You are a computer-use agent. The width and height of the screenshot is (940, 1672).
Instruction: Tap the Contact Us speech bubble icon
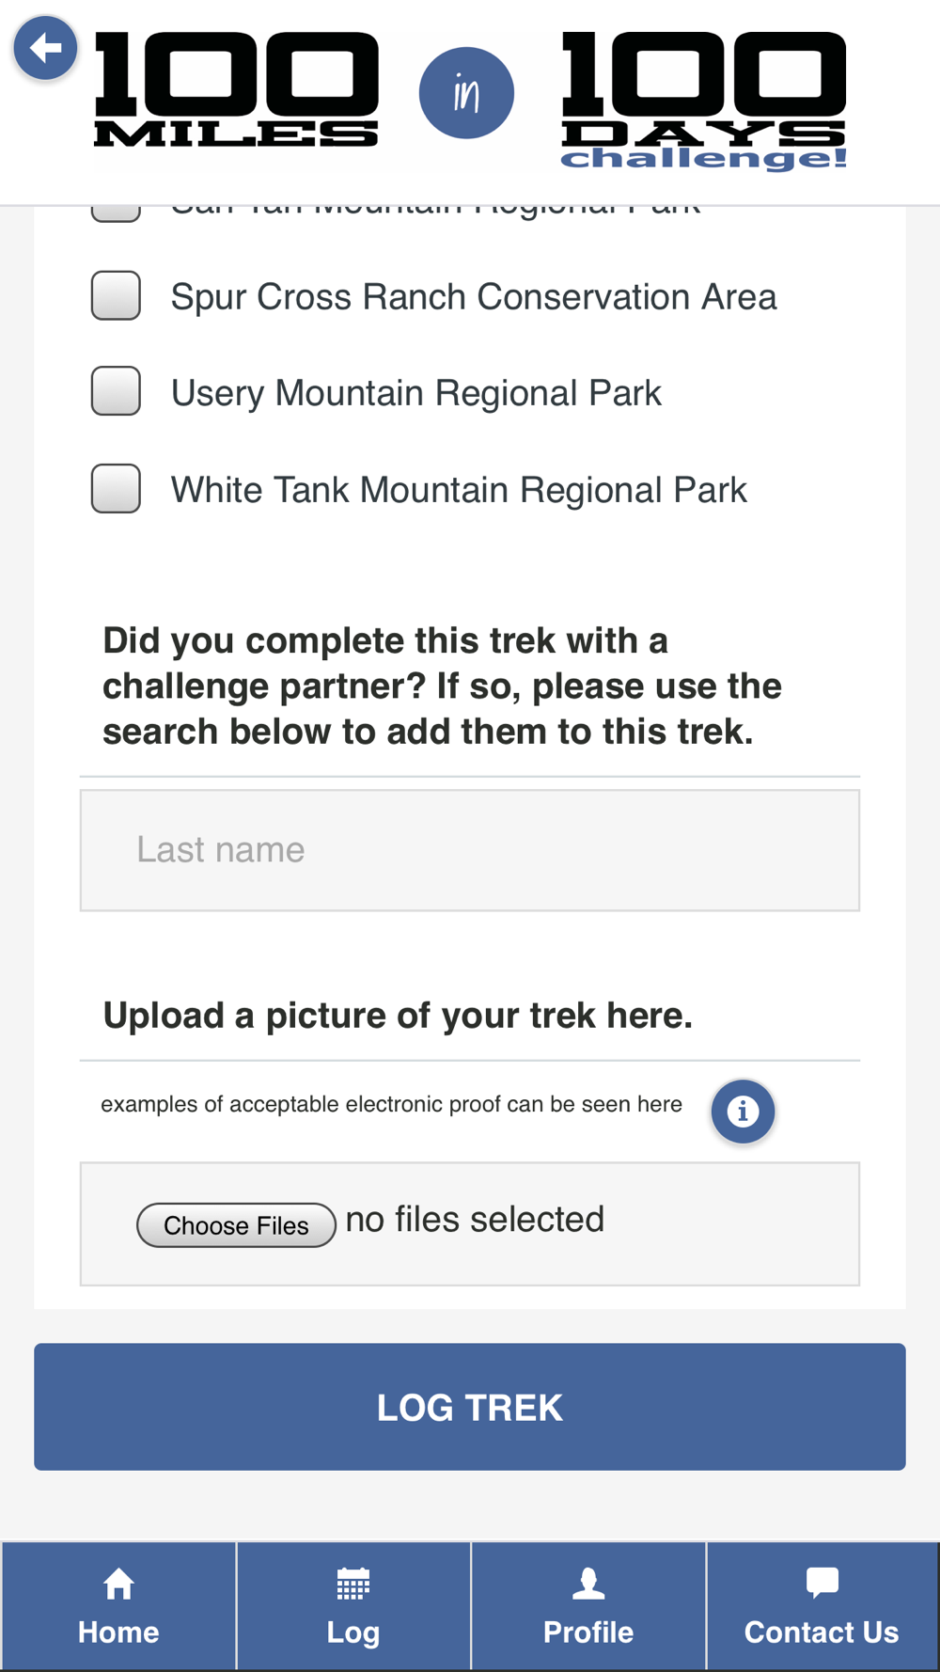pos(822,1583)
